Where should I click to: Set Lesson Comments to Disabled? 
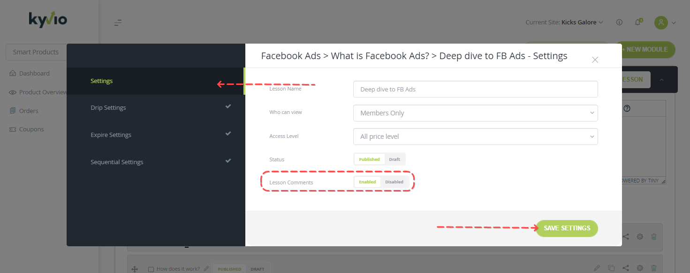tap(394, 182)
